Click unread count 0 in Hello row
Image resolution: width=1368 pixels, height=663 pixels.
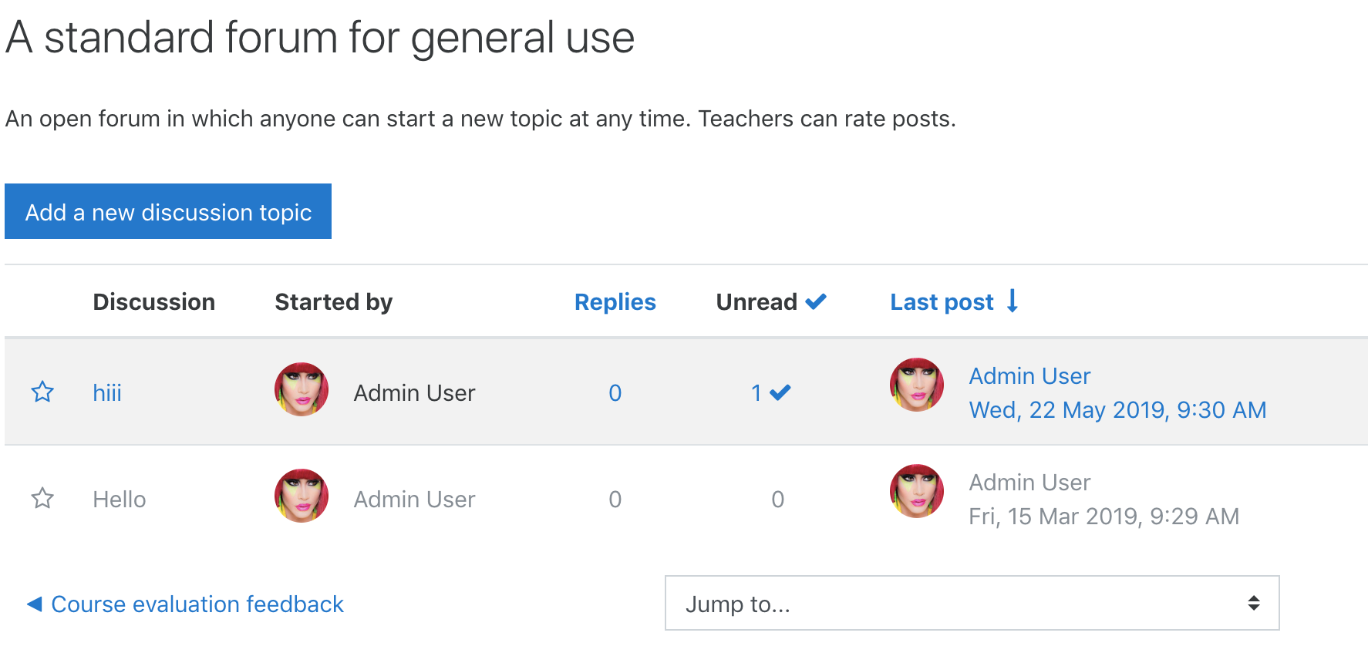(777, 500)
